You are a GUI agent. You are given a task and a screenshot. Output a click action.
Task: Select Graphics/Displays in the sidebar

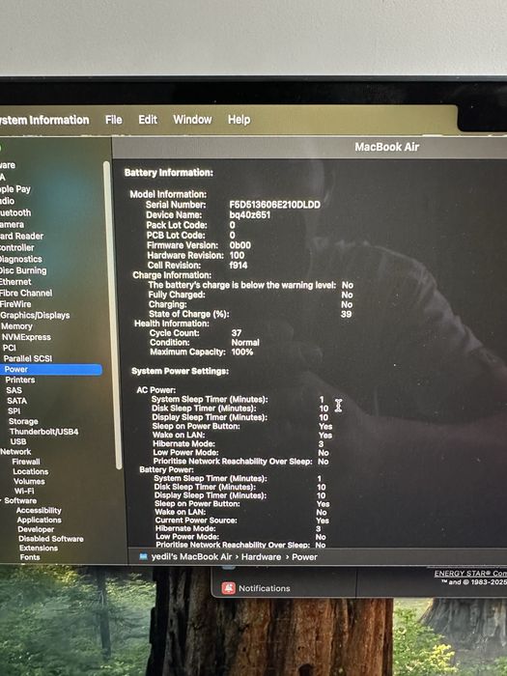click(35, 315)
